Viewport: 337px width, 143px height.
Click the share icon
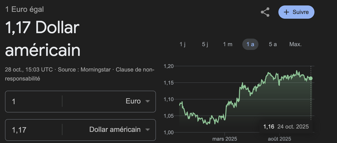tap(265, 12)
